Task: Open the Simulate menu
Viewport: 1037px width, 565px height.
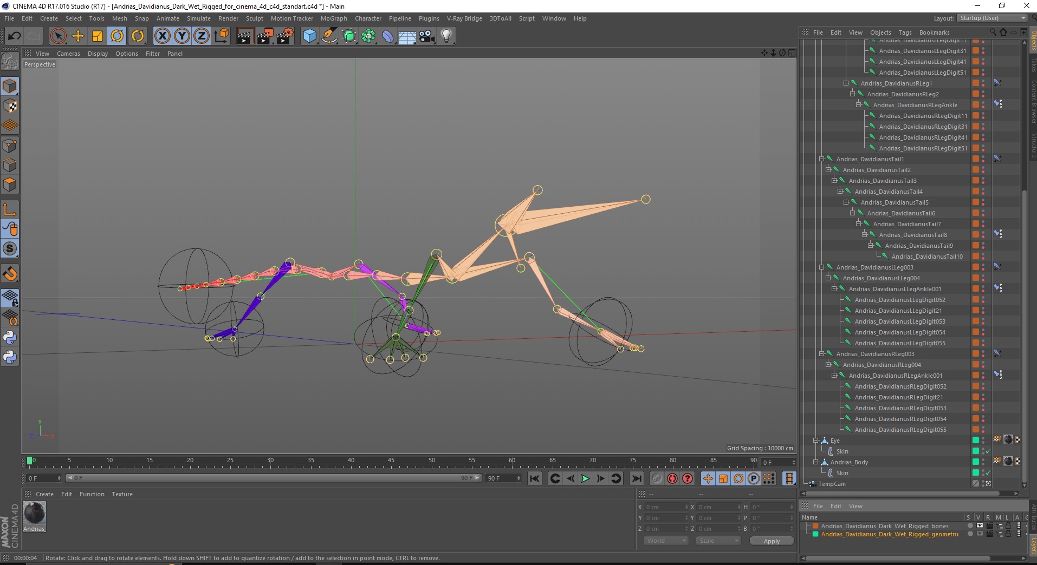Action: 198,18
